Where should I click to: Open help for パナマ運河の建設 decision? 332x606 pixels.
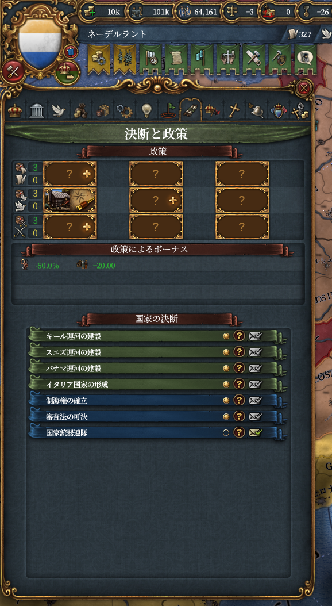tap(240, 369)
